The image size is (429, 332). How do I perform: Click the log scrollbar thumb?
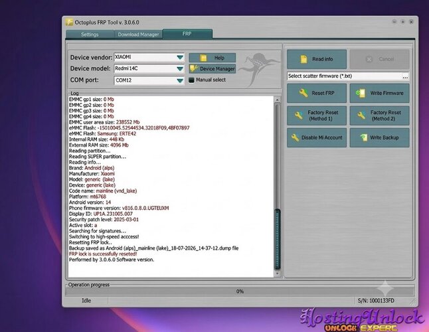point(277,240)
